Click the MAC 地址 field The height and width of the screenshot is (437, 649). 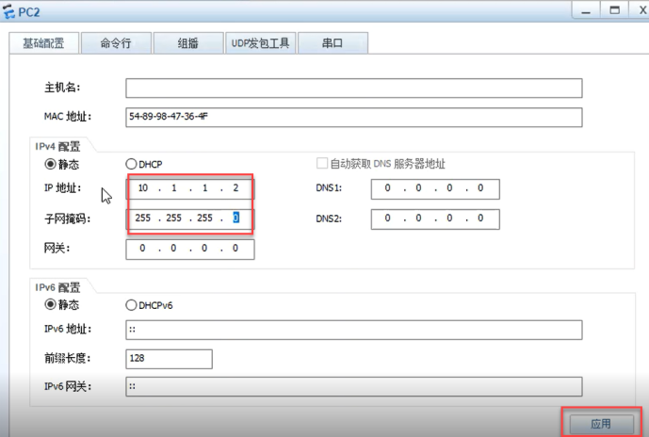353,117
